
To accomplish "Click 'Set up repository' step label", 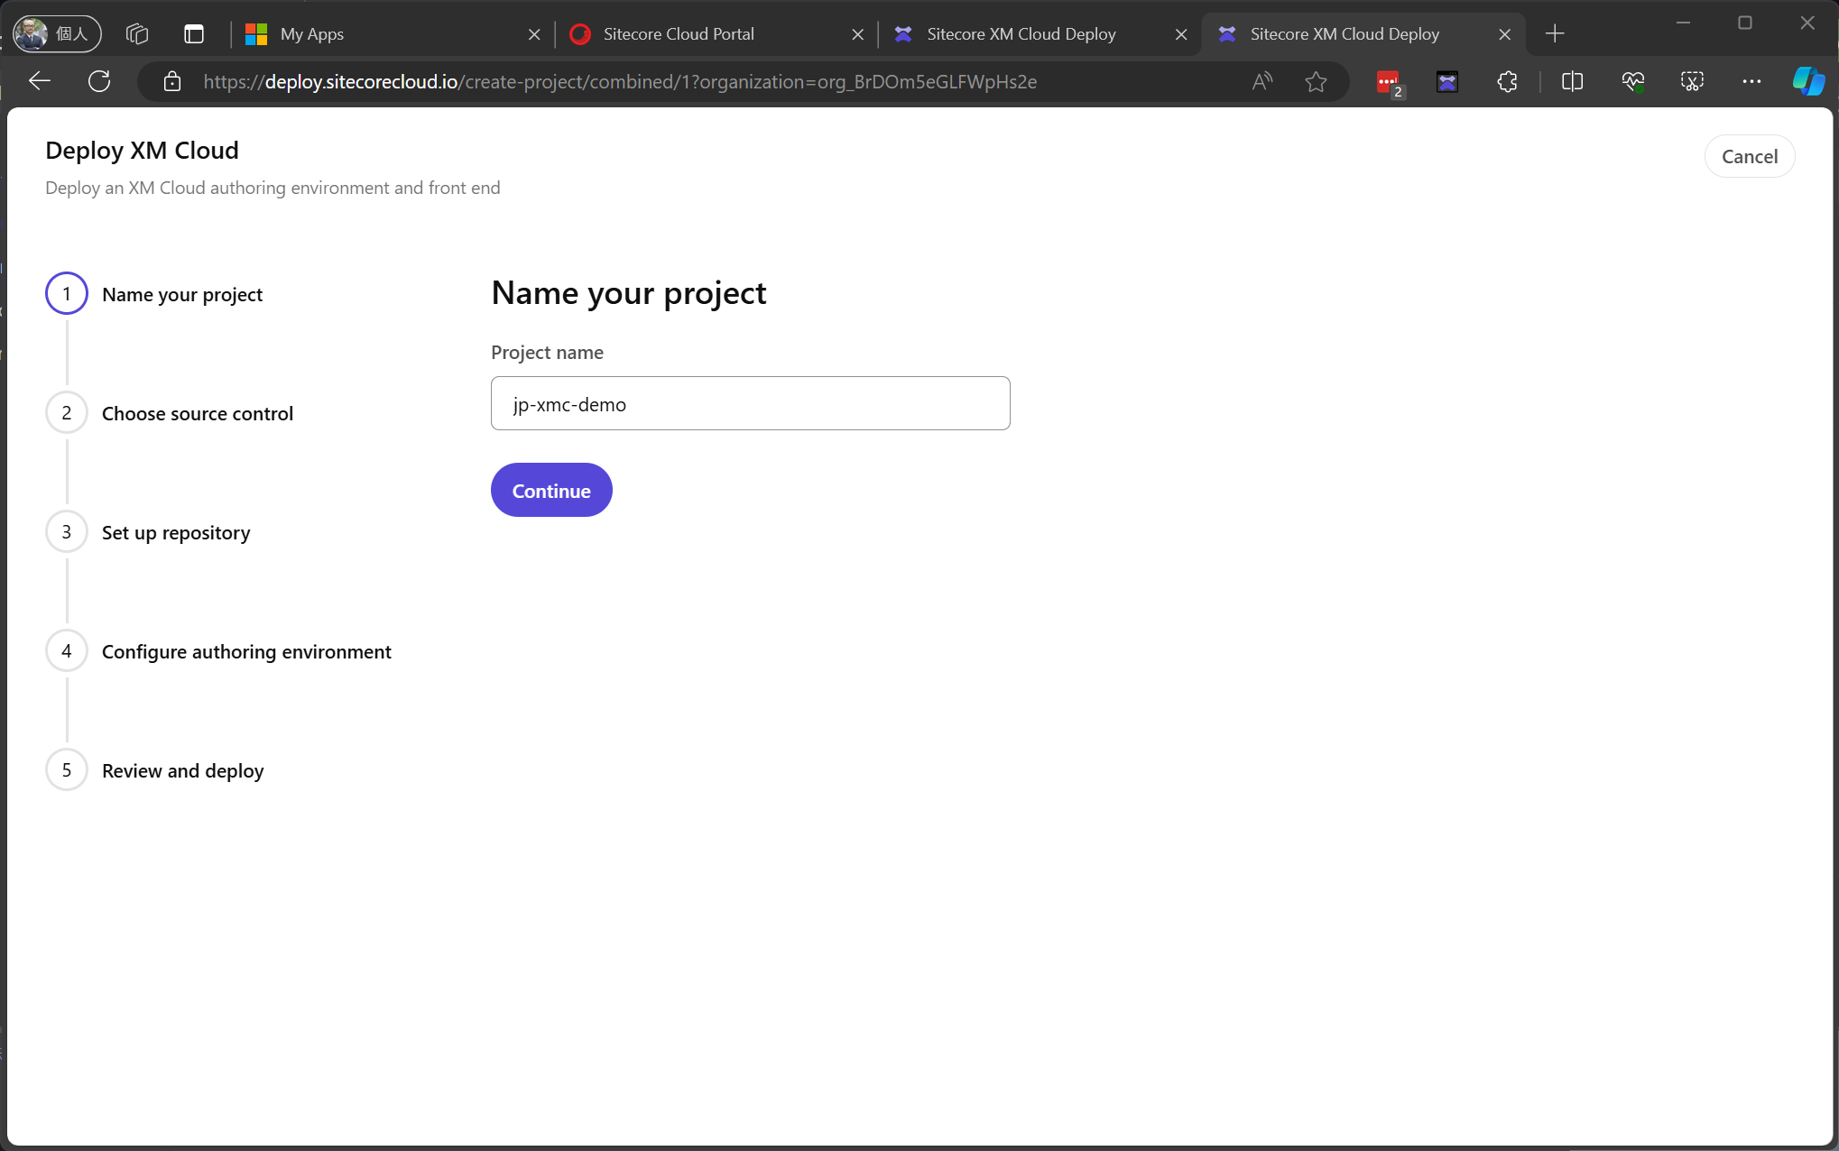I will (x=176, y=532).
